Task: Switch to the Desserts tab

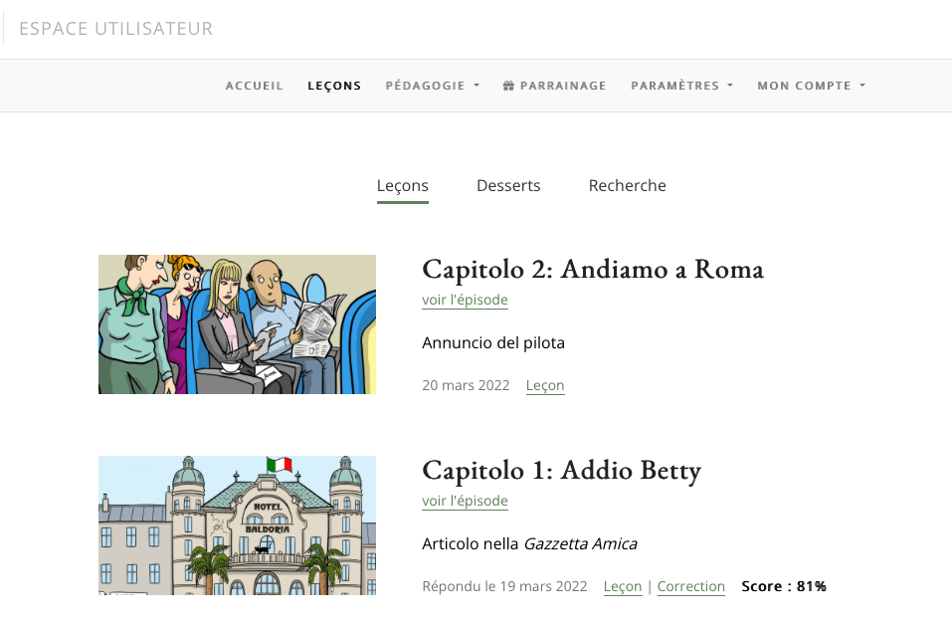Action: pyautogui.click(x=508, y=186)
